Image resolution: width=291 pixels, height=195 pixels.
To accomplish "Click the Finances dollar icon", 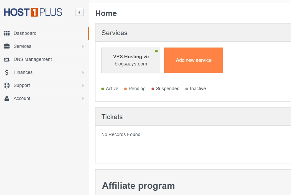I will 7,72.
